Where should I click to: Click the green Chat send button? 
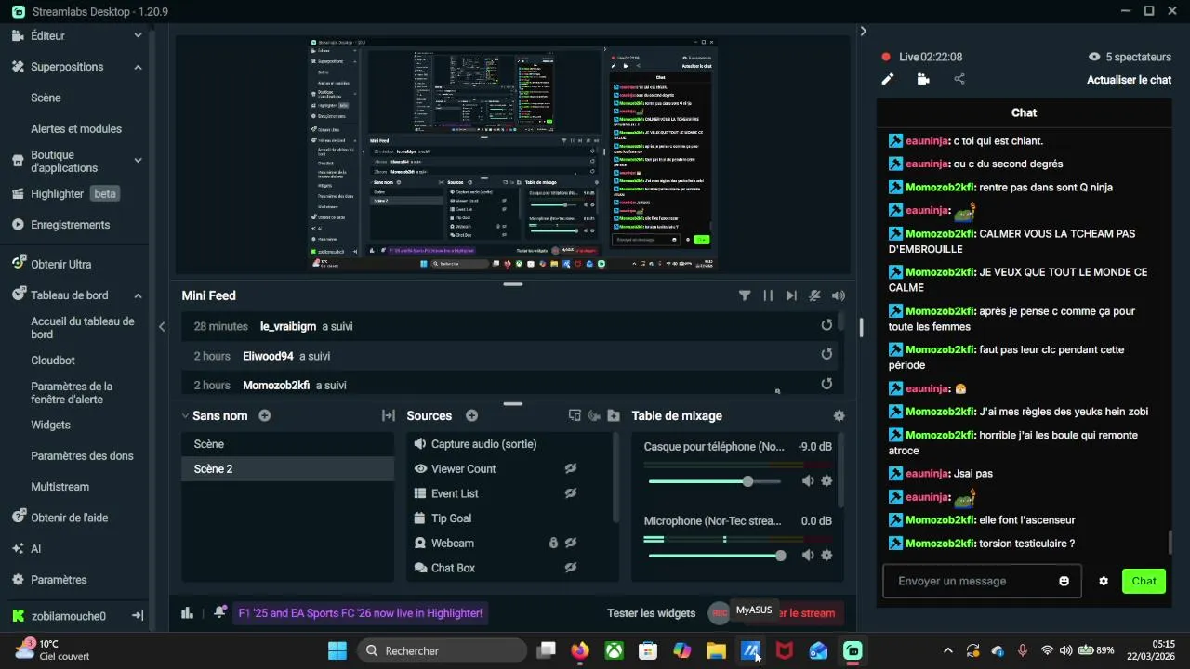point(1144,581)
